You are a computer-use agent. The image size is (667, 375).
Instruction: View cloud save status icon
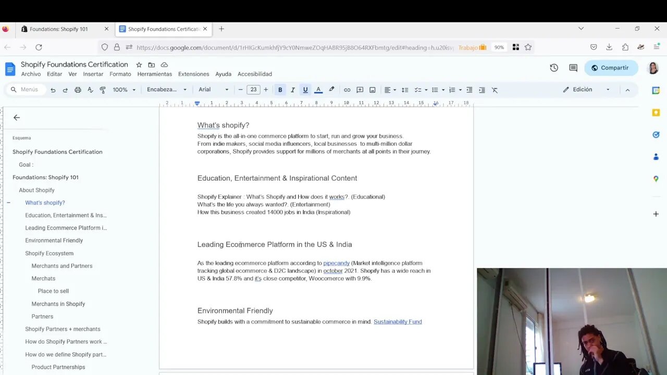(x=164, y=65)
